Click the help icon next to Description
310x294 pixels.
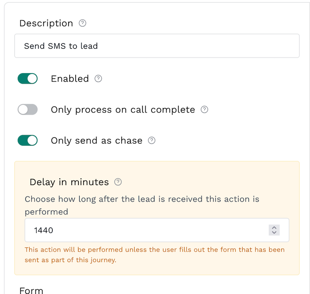[x=82, y=23]
